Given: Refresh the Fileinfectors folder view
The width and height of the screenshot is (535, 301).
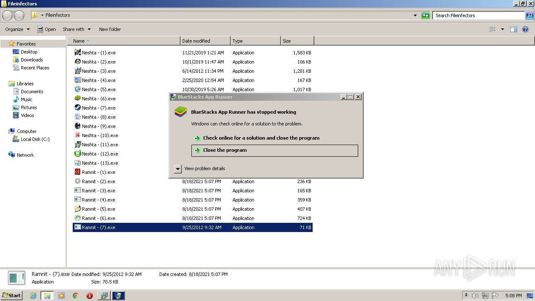Looking at the screenshot, I should [425, 15].
